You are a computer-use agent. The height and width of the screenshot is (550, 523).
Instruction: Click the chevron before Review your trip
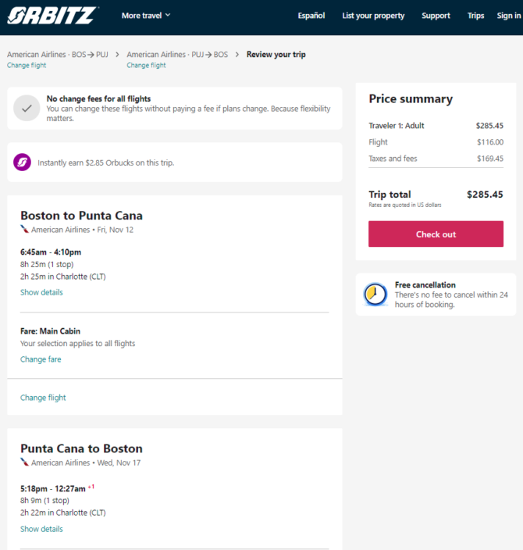click(x=237, y=55)
